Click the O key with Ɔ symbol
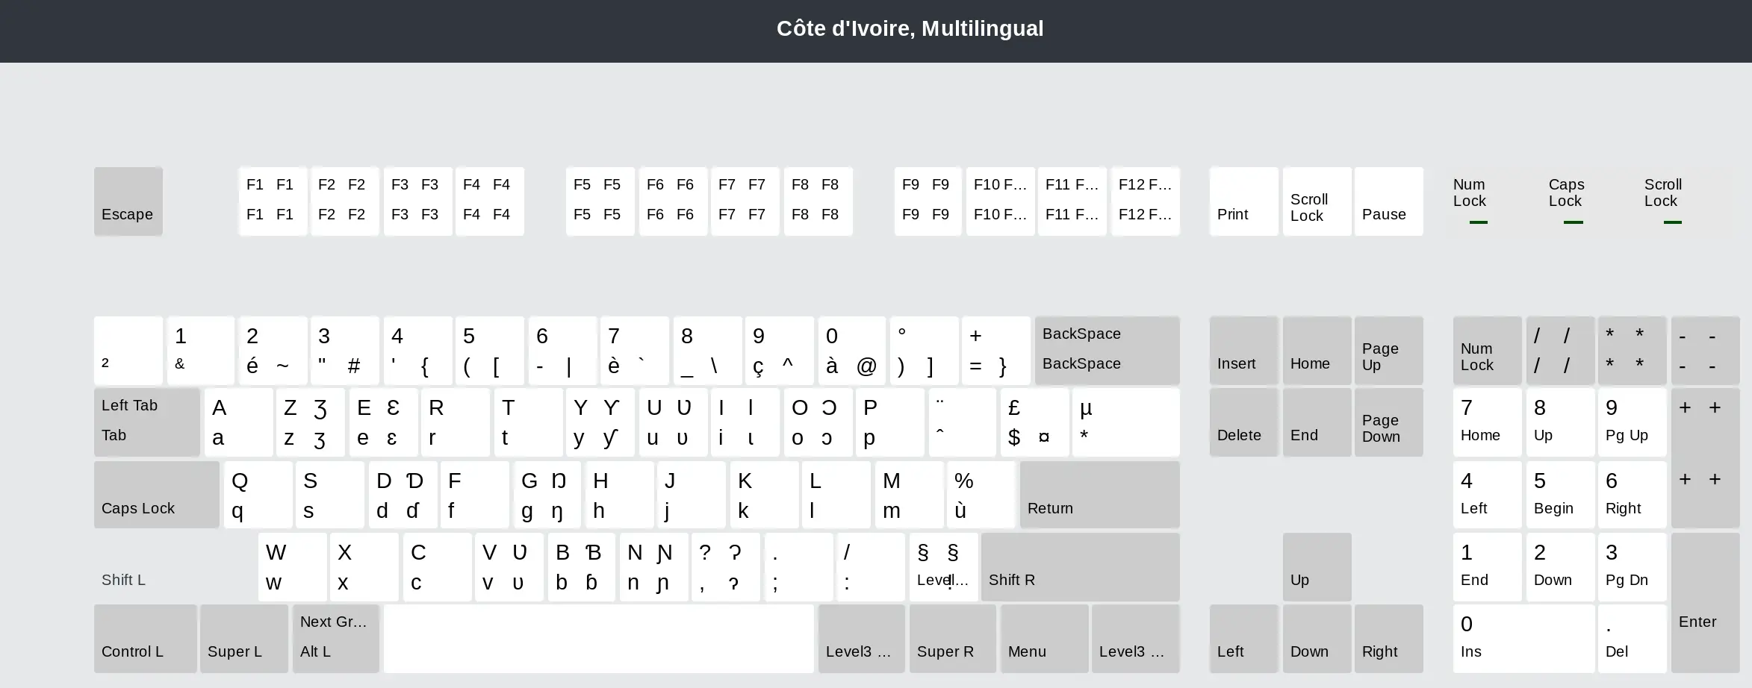This screenshot has height=688, width=1752. 818,422
